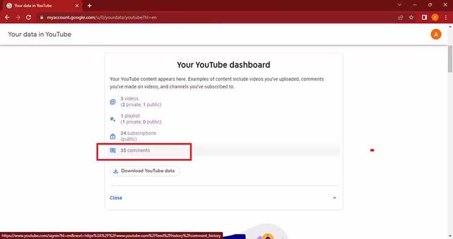453x239 pixels.
Task: Click the address bar URL
Action: coord(102,18)
